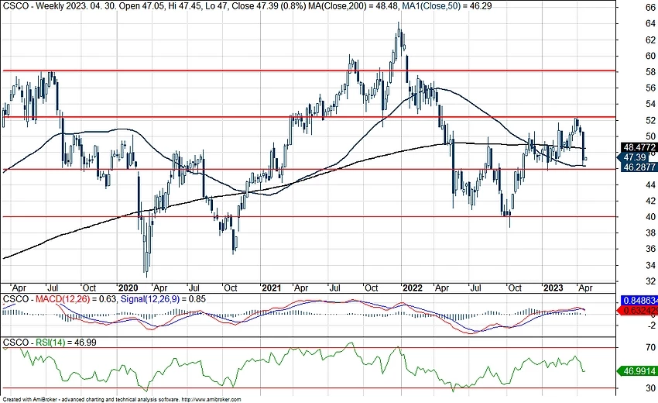
Task: Click the 60 label on the price axis
Action: click(x=651, y=56)
